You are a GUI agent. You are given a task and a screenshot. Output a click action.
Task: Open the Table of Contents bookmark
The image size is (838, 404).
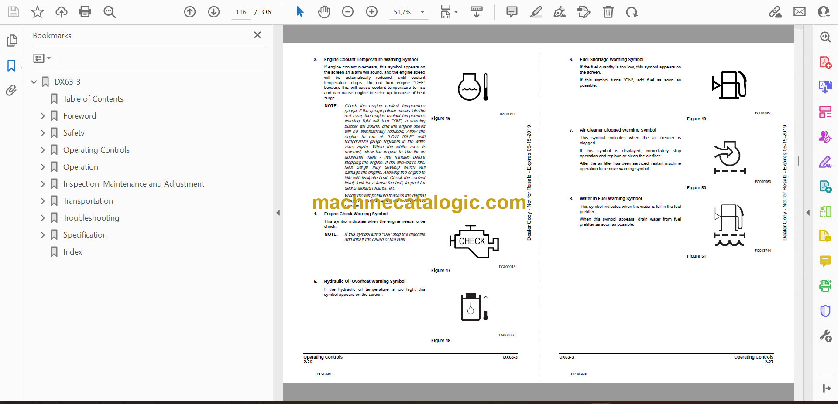tap(93, 99)
